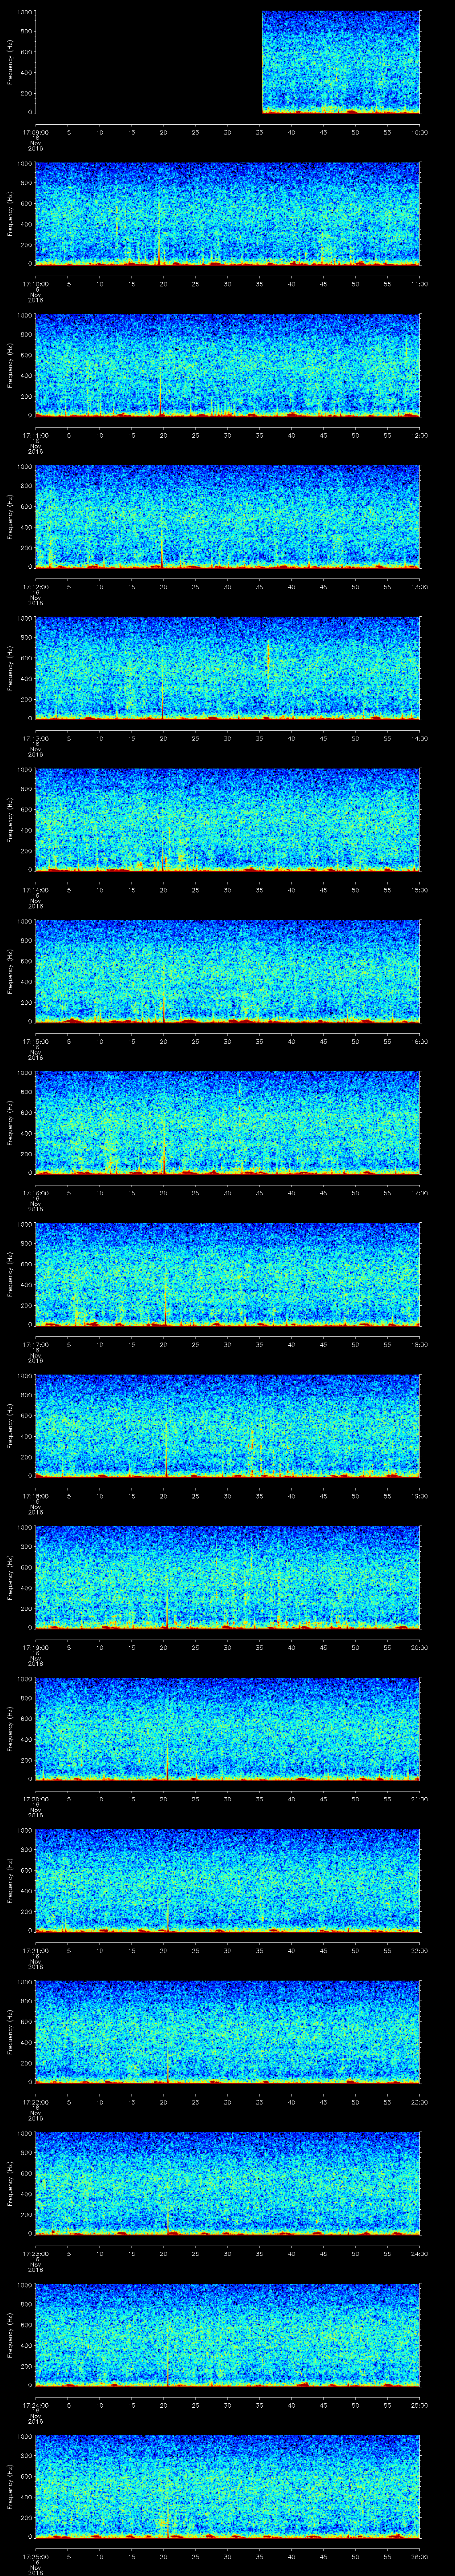The width and height of the screenshot is (455, 2576).
Task: Select the 17:11:00 start time label
Action: 35,435
